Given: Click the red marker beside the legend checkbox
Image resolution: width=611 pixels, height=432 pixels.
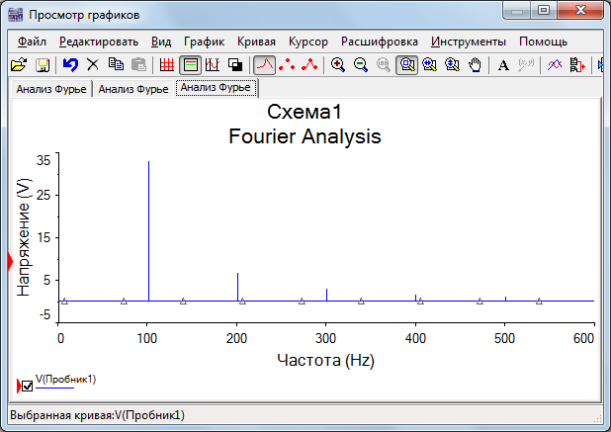Looking at the screenshot, I should (19, 387).
